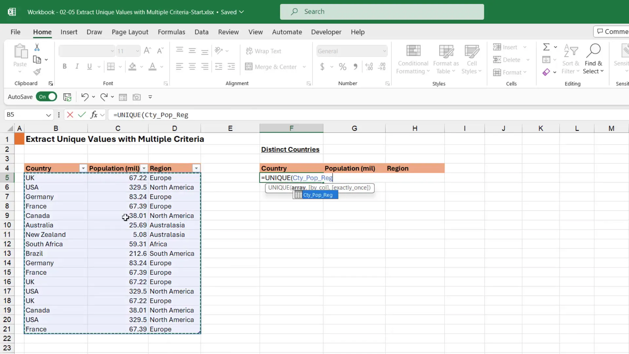Screen dimensions: 629x354
Task: Click the Undo arrow icon
Action: coord(85,97)
